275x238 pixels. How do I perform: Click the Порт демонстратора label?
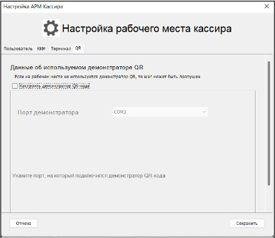point(48,112)
